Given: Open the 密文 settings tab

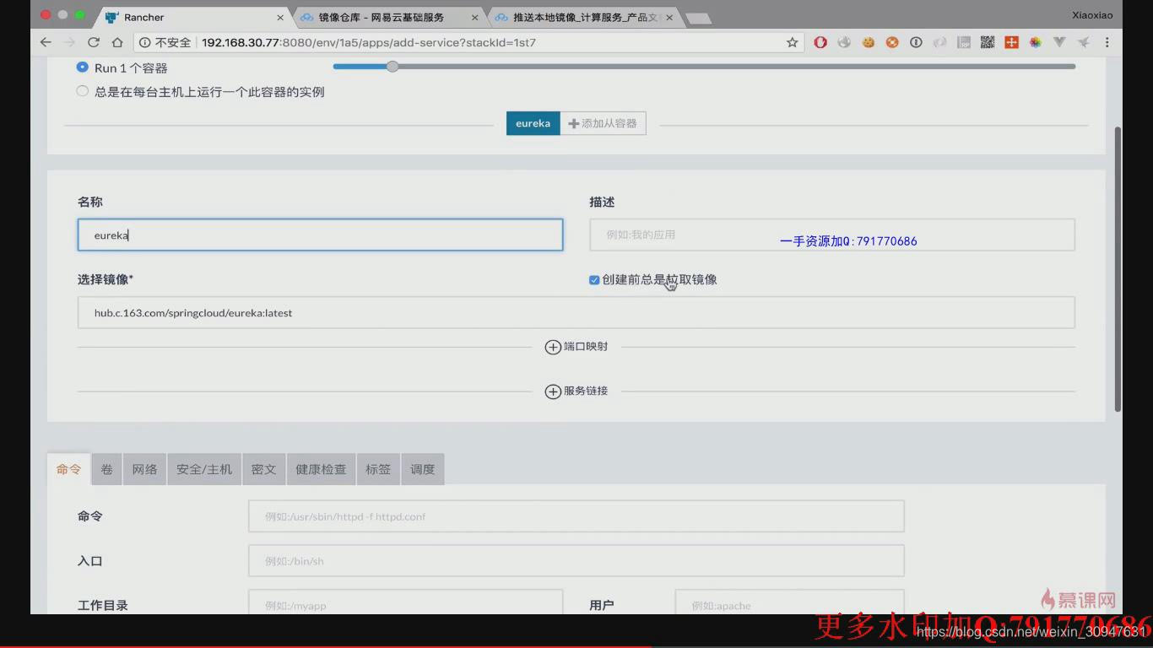Looking at the screenshot, I should (x=264, y=469).
